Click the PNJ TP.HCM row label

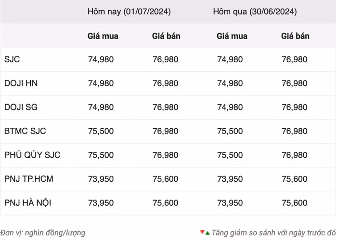point(28,179)
